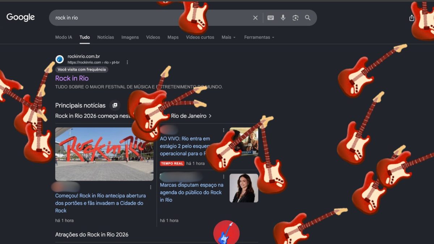Open three-dot menu for Marcas disputam article
Image resolution: width=434 pixels, height=244 pixels.
pos(224,176)
